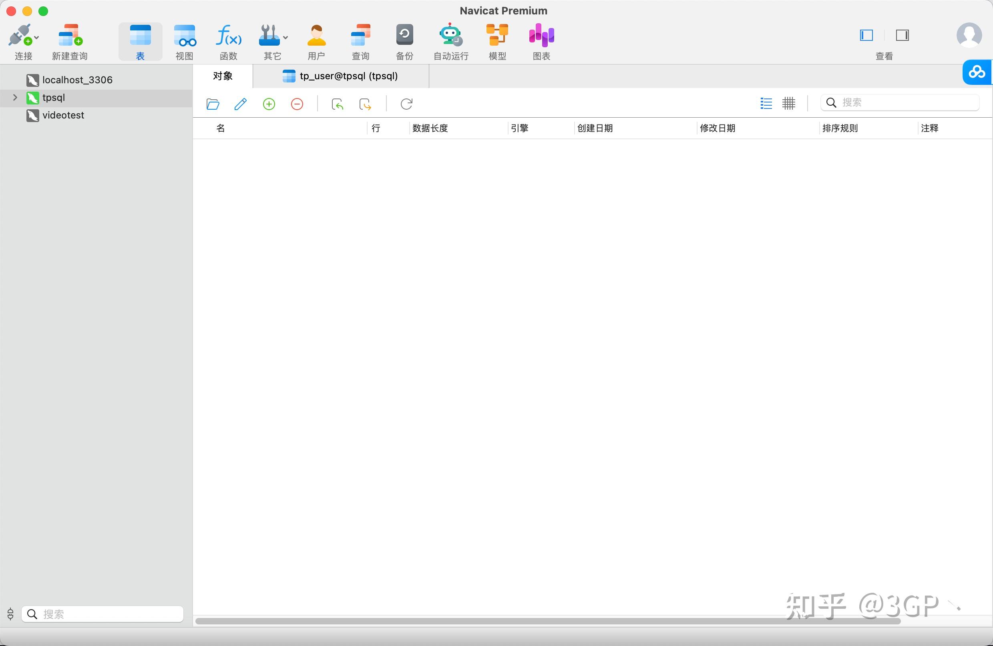Click the 图表 charts icon

[541, 35]
